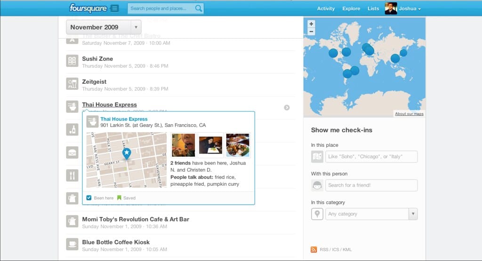Toggle the Been here checkbox

89,198
